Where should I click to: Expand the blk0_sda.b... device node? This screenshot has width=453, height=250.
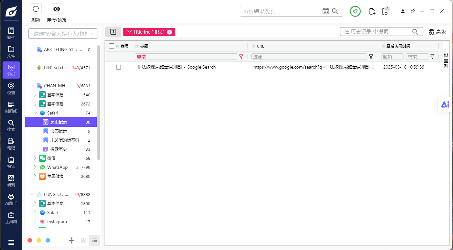point(32,68)
